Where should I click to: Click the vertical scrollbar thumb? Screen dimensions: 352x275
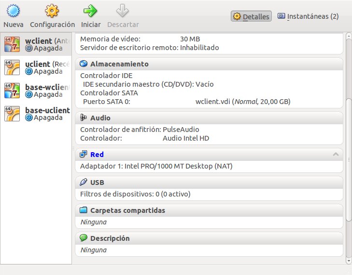[x=349, y=160]
